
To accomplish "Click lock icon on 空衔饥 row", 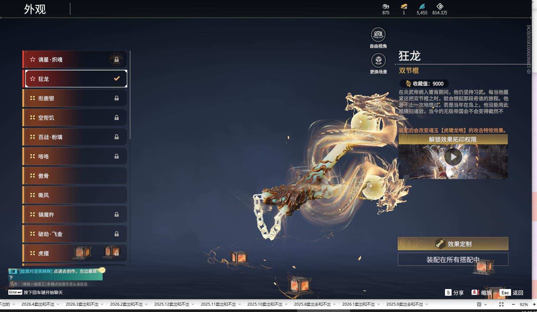I will tap(117, 117).
